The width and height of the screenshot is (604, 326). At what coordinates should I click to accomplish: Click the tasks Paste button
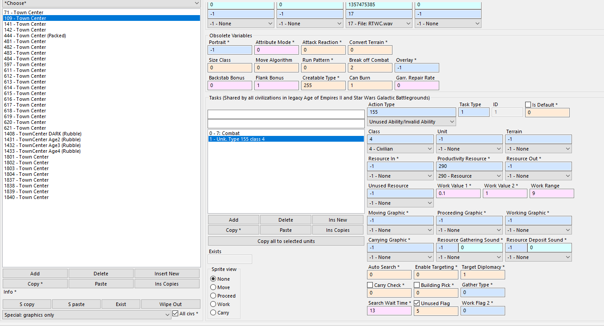pyautogui.click(x=286, y=230)
